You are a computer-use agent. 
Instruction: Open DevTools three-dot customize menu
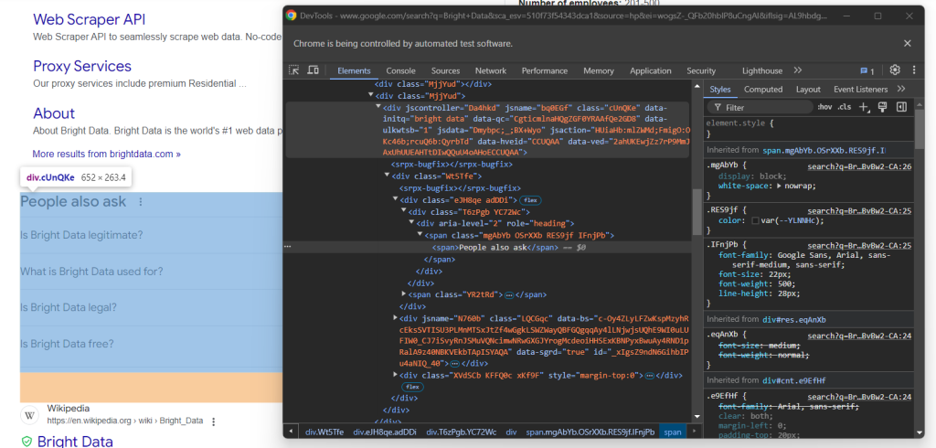pyautogui.click(x=914, y=69)
